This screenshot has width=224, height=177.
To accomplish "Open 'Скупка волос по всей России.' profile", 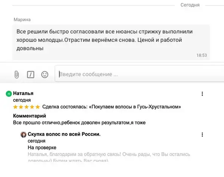I will pyautogui.click(x=64, y=134).
